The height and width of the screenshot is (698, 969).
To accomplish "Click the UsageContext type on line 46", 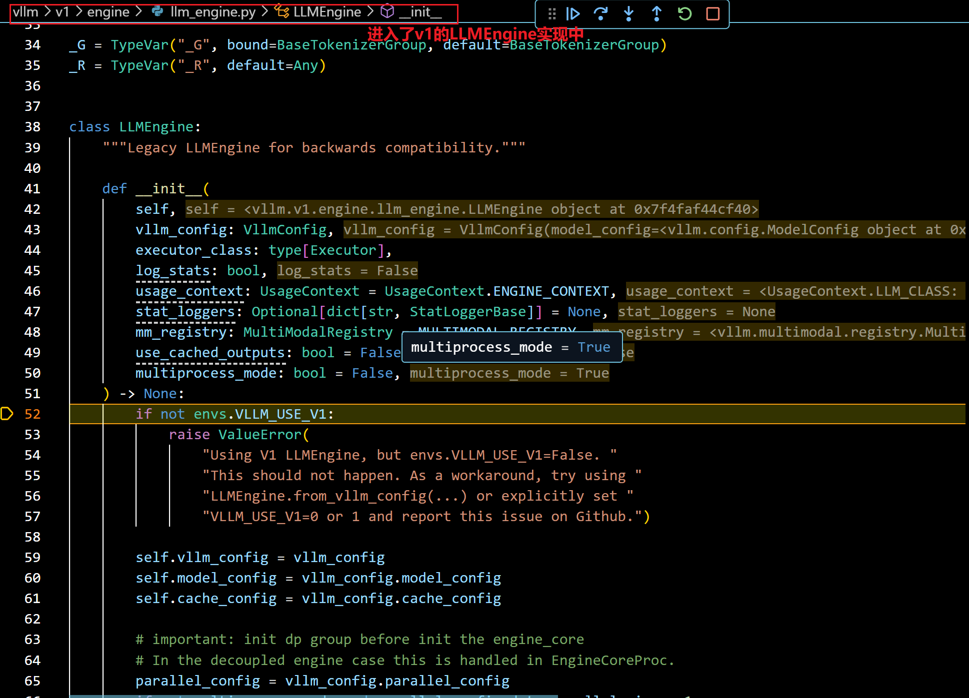I will 309,291.
